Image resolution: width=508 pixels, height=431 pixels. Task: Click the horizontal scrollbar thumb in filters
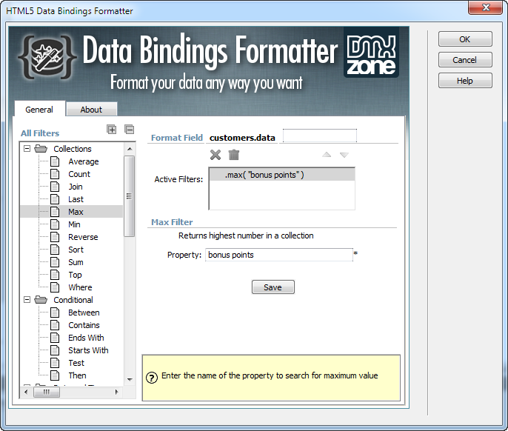pyautogui.click(x=47, y=392)
